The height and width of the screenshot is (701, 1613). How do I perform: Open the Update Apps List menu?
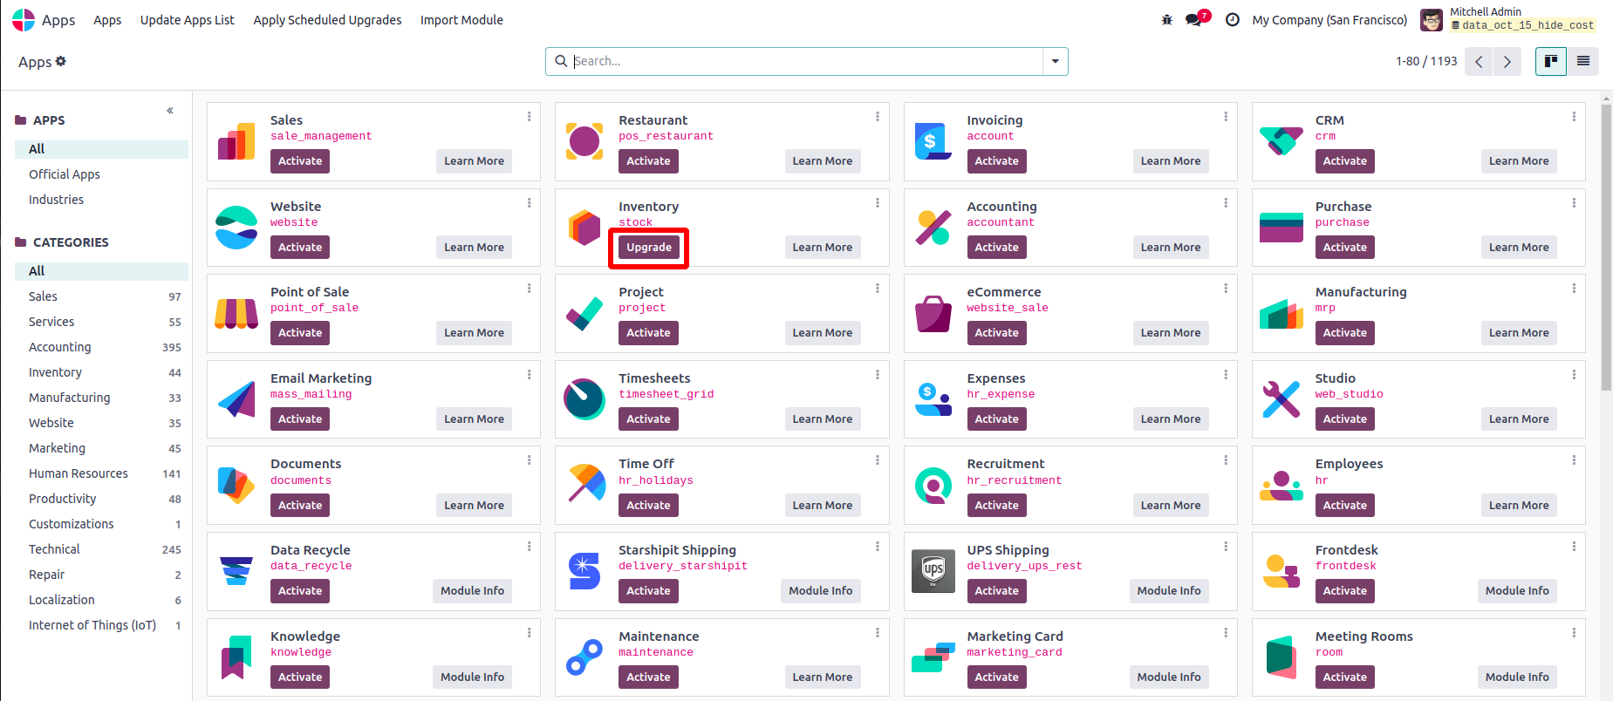click(187, 20)
